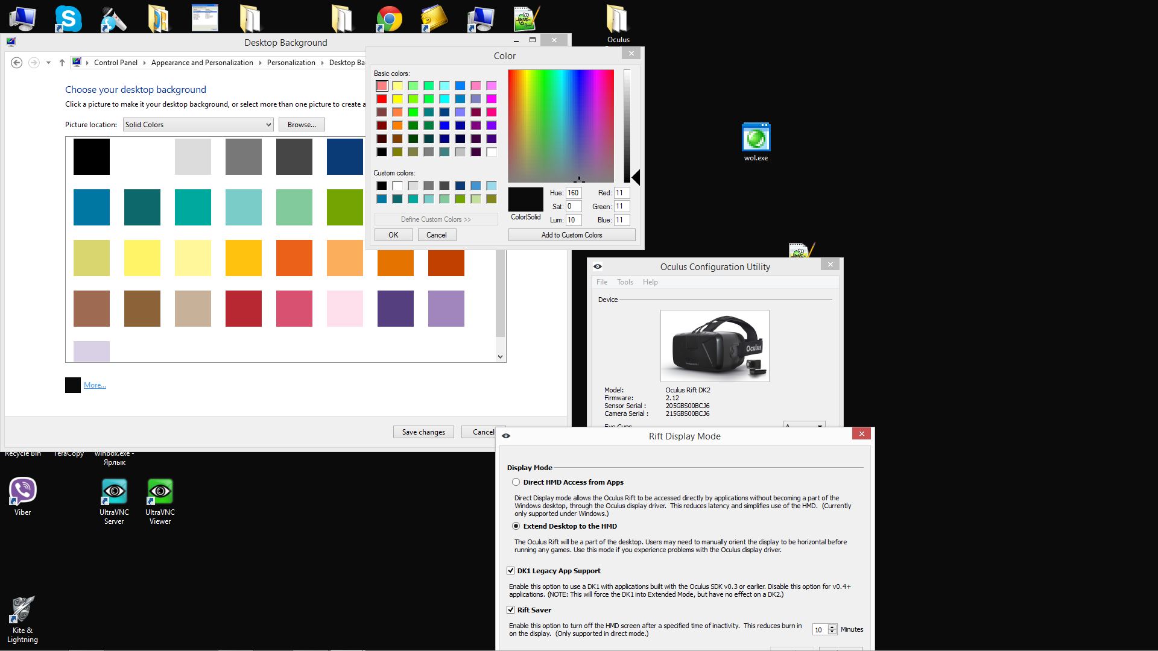Open UltraVNC Viewer shortcut

click(160, 502)
